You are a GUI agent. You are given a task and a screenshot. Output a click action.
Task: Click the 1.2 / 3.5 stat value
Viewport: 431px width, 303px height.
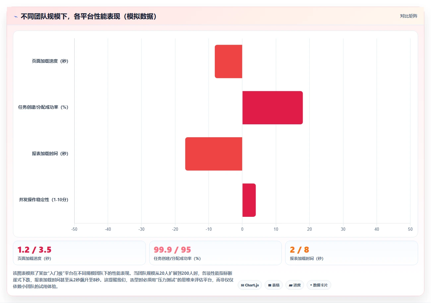[34, 250]
